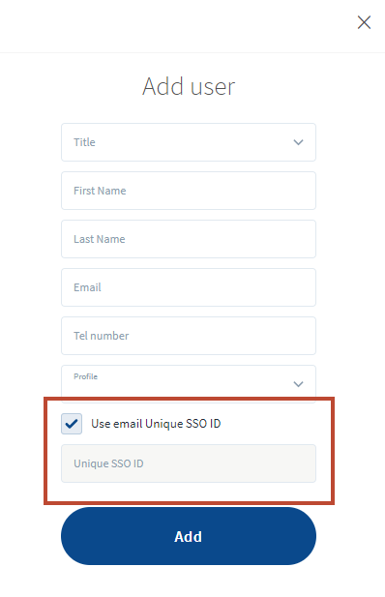Submit the form with Add button

pos(189,536)
